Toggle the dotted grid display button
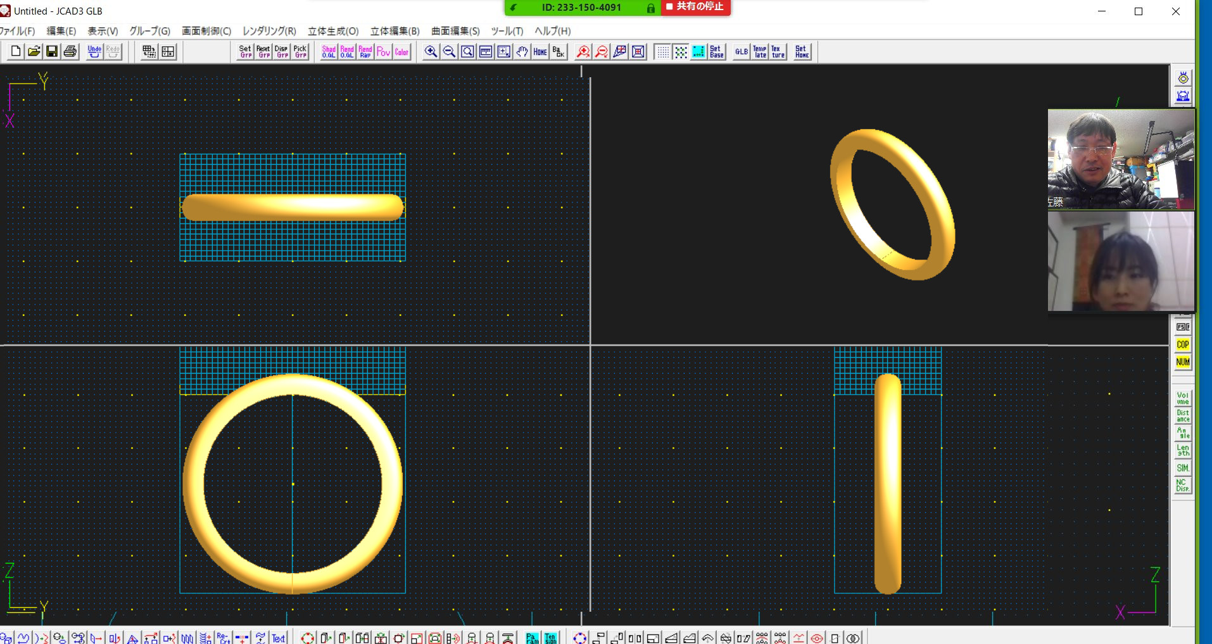1212x644 pixels. (662, 52)
